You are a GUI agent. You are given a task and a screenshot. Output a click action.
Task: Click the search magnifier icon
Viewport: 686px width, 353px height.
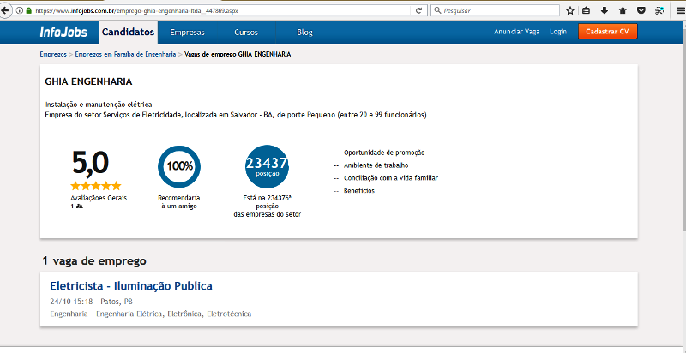[x=437, y=10]
